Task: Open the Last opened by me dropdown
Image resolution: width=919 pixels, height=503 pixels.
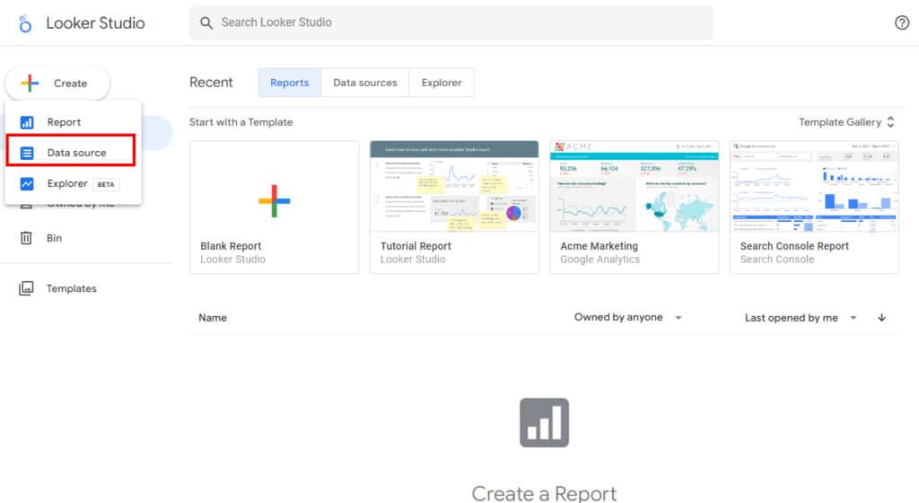Action: click(x=801, y=318)
